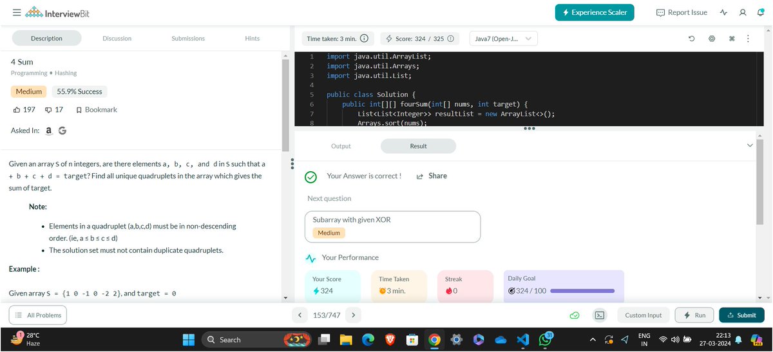Click the cloud saved status icon

(x=575, y=315)
